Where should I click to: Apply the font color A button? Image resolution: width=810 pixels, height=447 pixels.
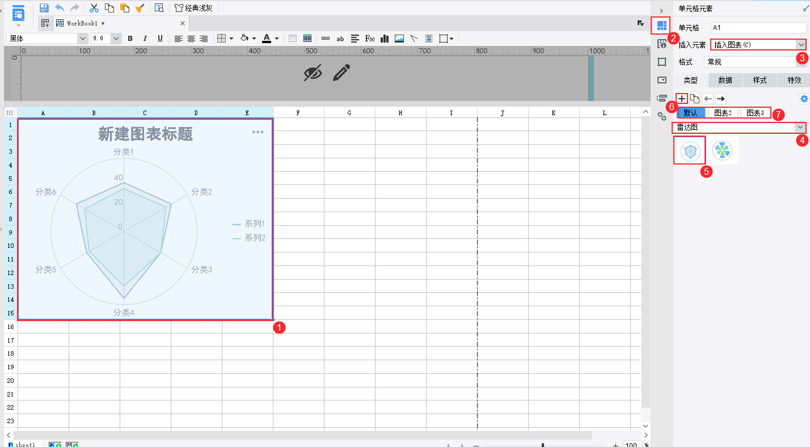(266, 39)
